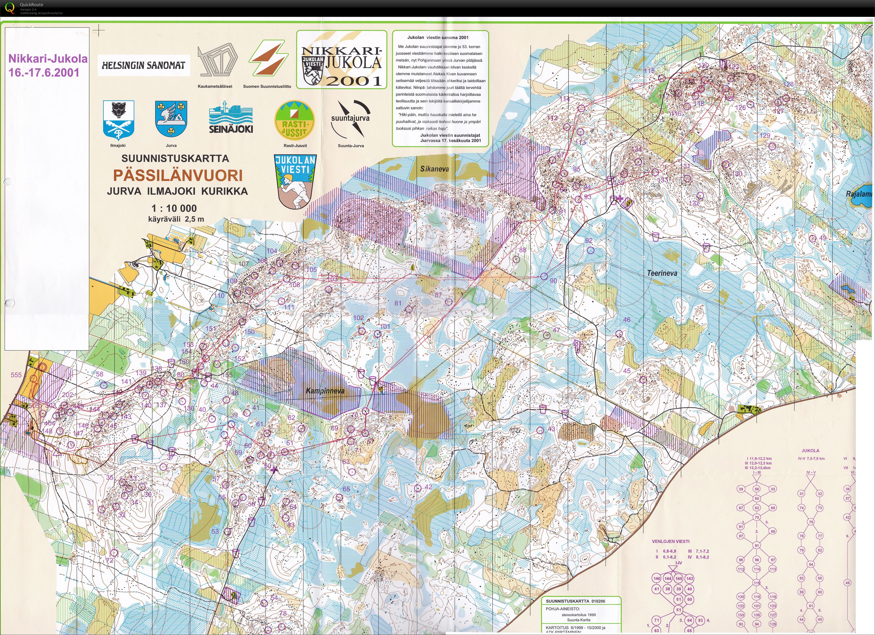The width and height of the screenshot is (875, 635).
Task: Click node 146 in the Venlojen Viesti diagram
Action: 657,578
